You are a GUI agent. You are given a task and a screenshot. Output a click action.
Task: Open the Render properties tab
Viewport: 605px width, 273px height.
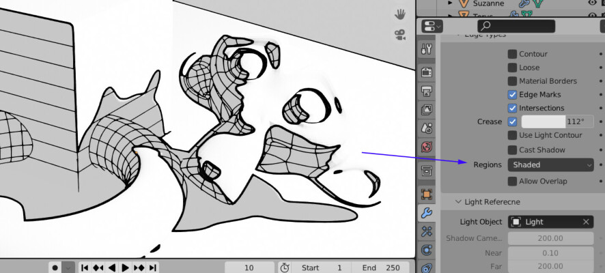(x=426, y=72)
